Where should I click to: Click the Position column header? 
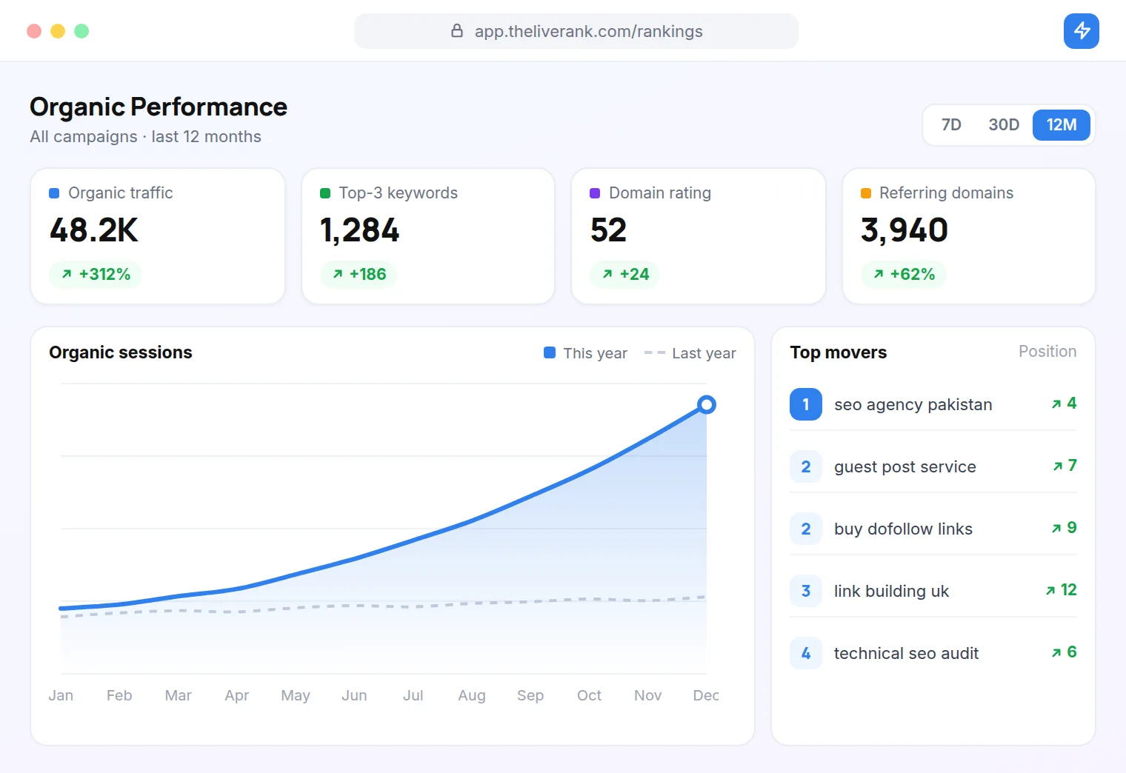point(1047,352)
